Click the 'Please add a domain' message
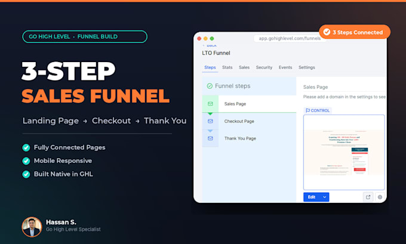Viewport: 406px width, 244px height. [x=345, y=97]
